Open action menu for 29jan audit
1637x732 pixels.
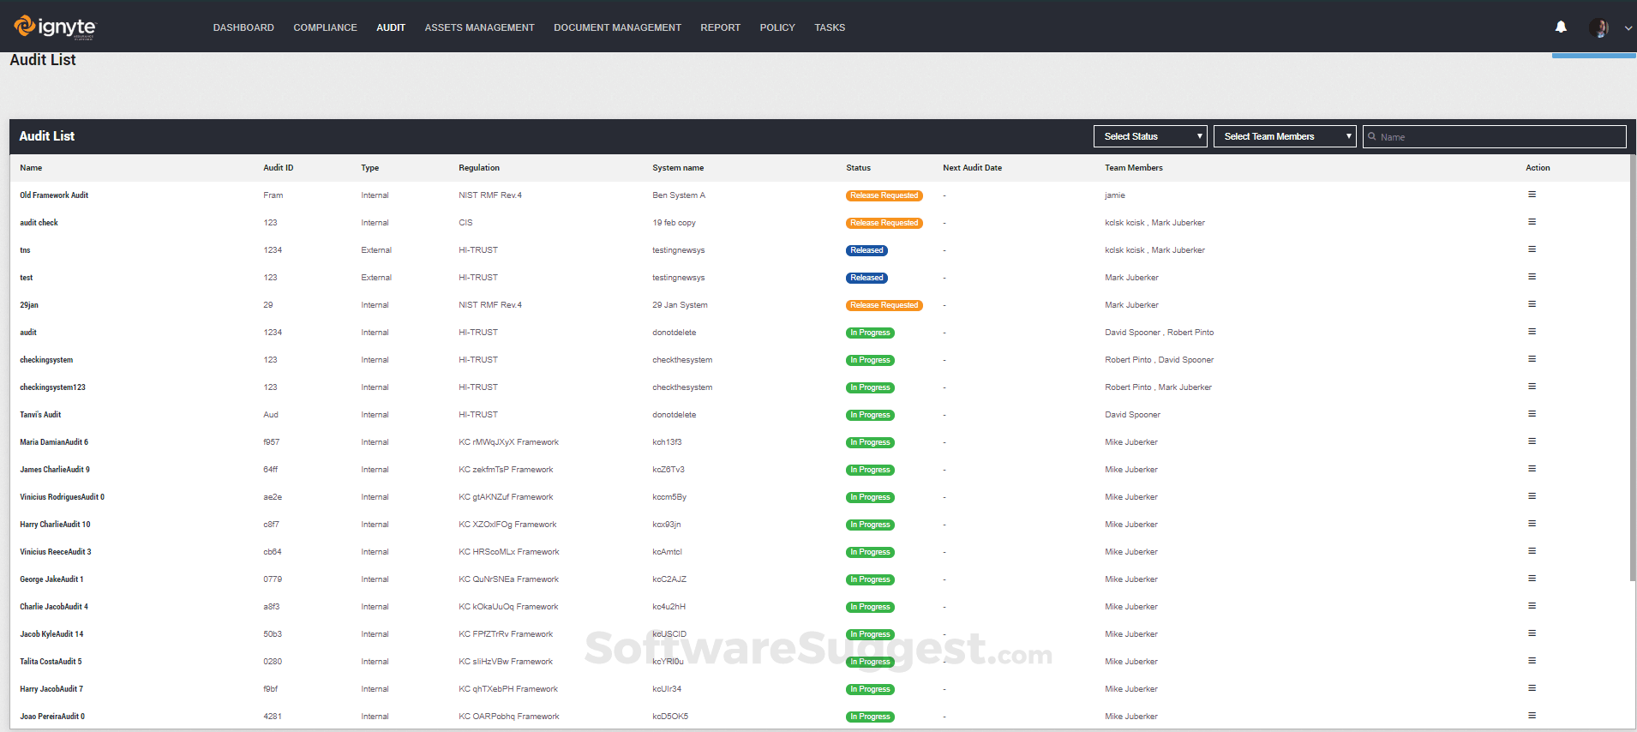pyautogui.click(x=1532, y=304)
